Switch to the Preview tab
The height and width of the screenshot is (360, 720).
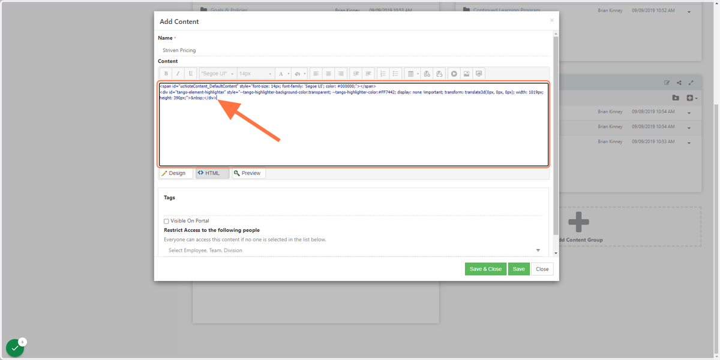(x=249, y=173)
